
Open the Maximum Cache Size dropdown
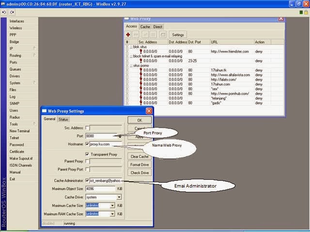coord(112,205)
